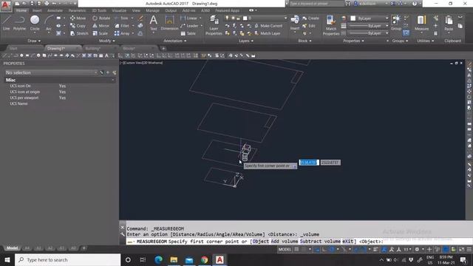Expand the Block panel

pos(304,41)
